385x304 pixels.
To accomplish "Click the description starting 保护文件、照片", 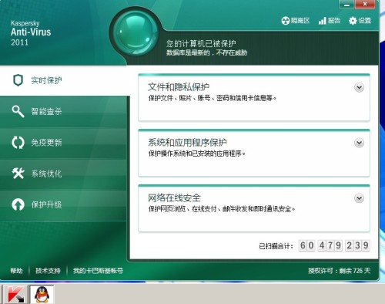I will pyautogui.click(x=213, y=98).
